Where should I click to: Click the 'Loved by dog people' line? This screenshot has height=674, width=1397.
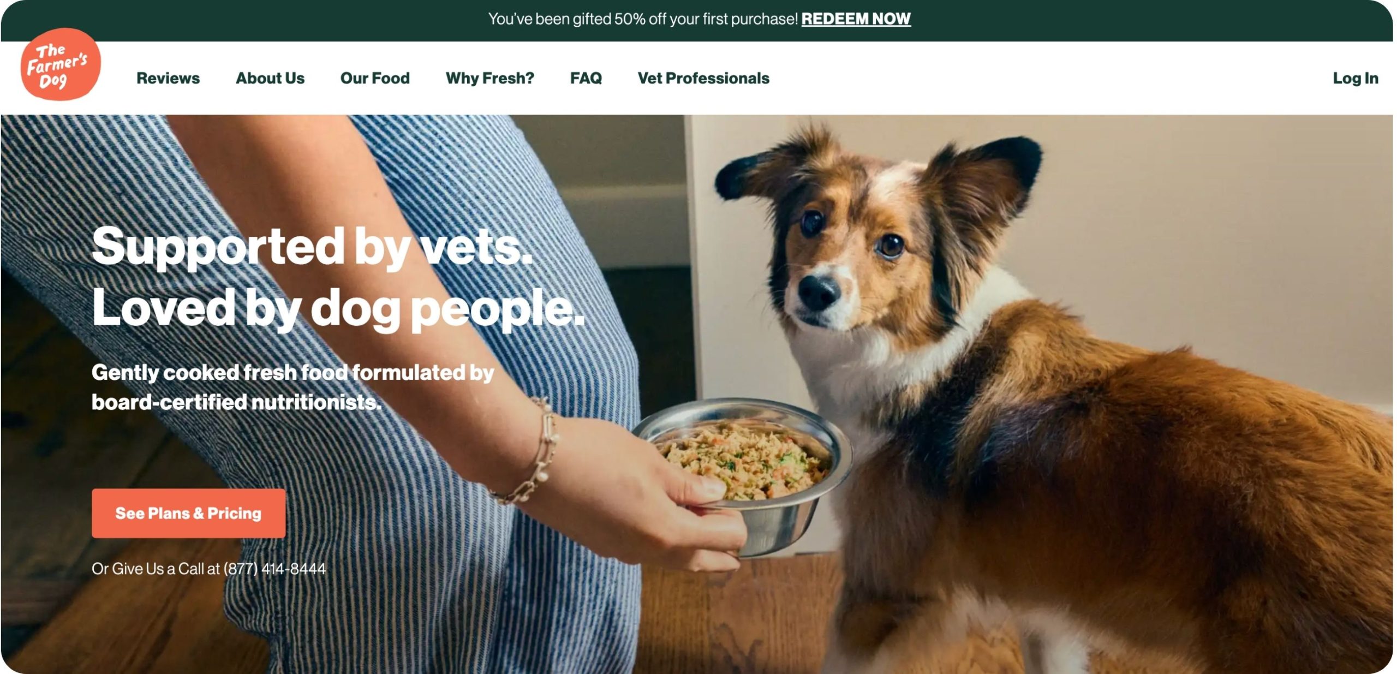click(x=338, y=308)
